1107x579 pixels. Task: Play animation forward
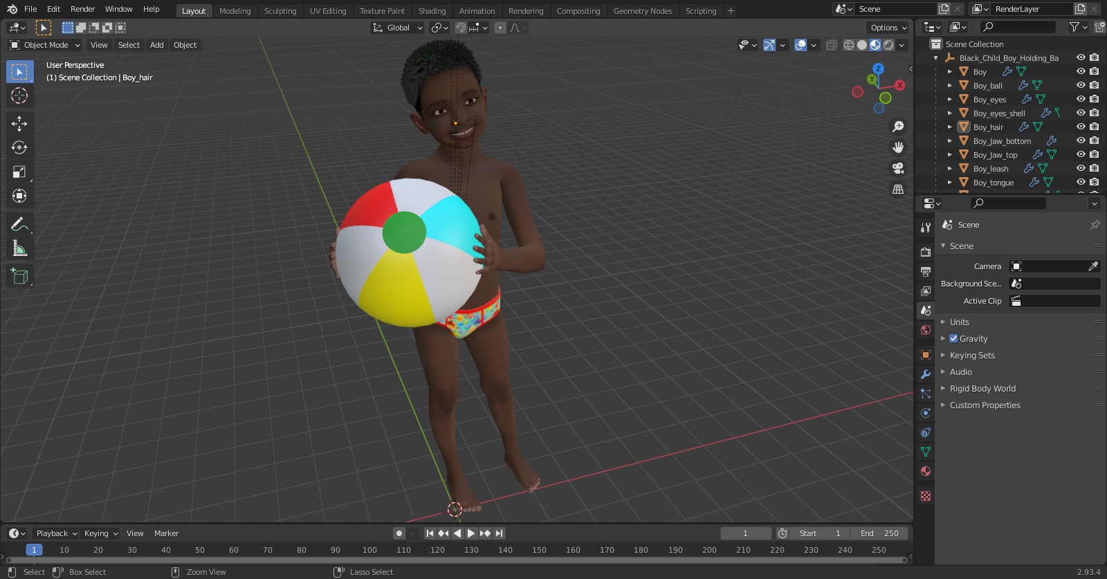click(471, 533)
